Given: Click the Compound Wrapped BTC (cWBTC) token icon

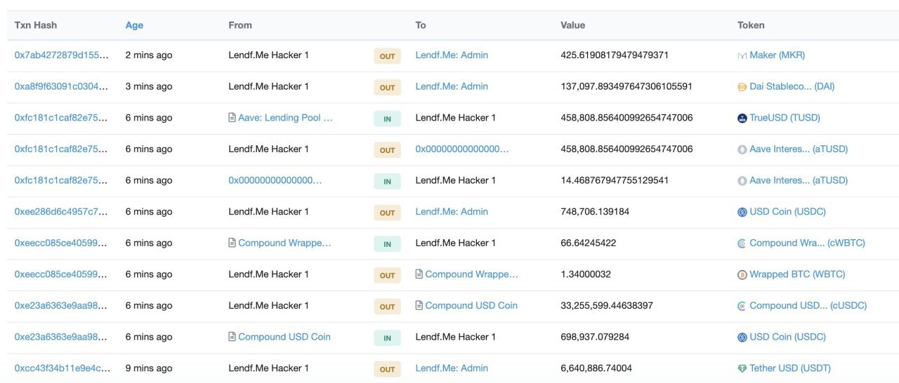Looking at the screenshot, I should click(742, 243).
